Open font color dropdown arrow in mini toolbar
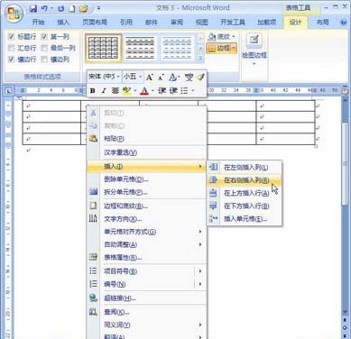 152,90
